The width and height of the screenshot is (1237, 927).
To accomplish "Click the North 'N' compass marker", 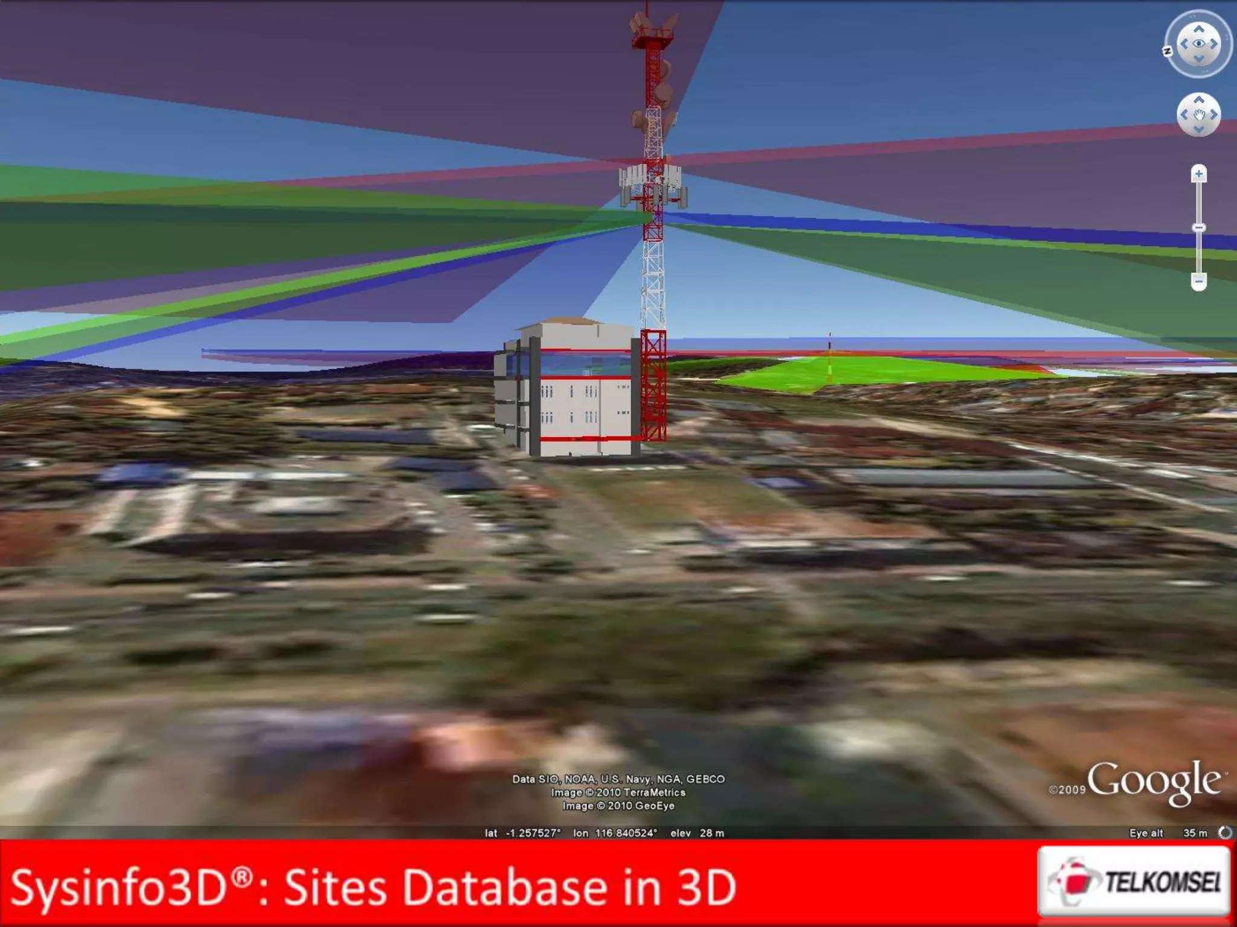I will pos(1167,51).
